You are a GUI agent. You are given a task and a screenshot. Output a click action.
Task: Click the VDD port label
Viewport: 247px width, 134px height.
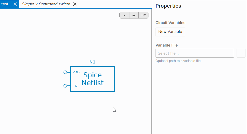tap(76, 72)
